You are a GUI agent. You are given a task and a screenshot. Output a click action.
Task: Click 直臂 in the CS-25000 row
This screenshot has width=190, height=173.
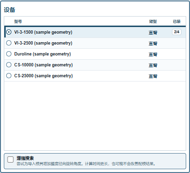point(153,76)
